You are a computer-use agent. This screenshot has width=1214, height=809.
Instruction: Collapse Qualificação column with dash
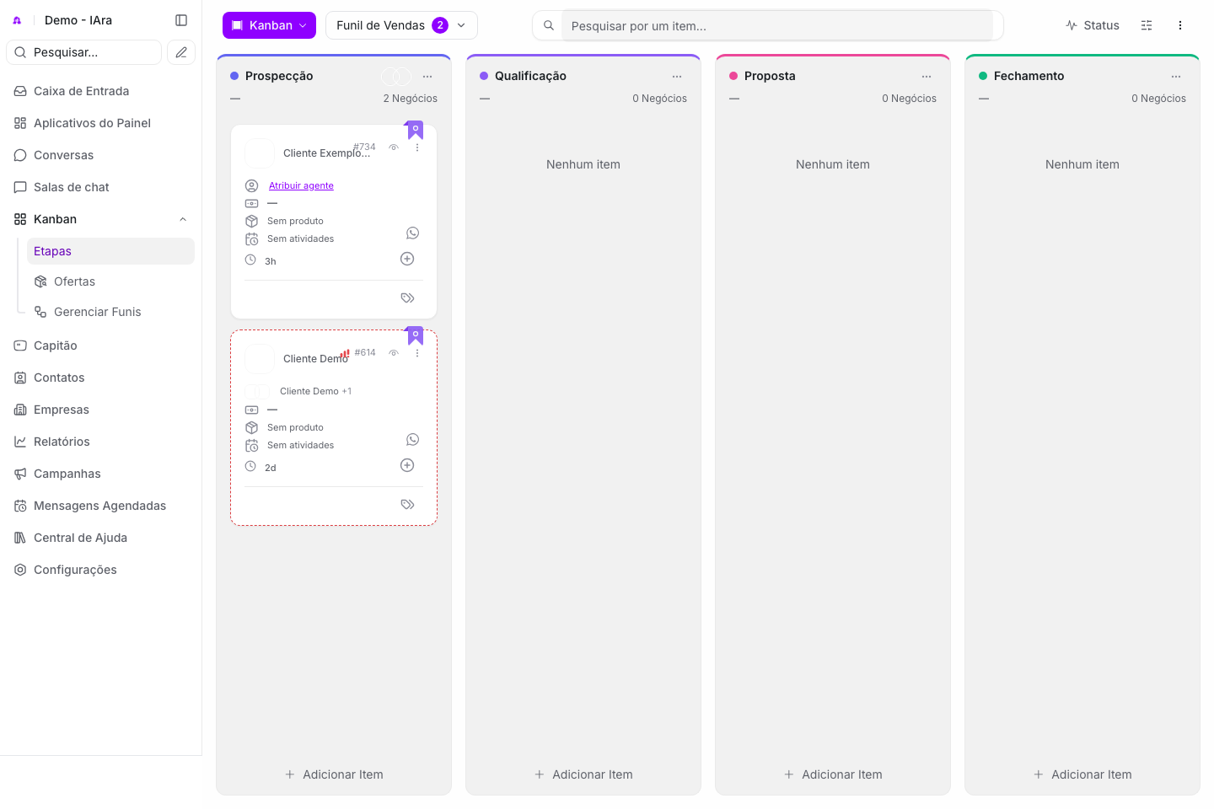tap(485, 99)
